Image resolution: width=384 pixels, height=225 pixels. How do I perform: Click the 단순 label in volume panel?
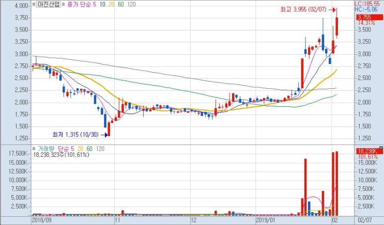click(x=64, y=149)
